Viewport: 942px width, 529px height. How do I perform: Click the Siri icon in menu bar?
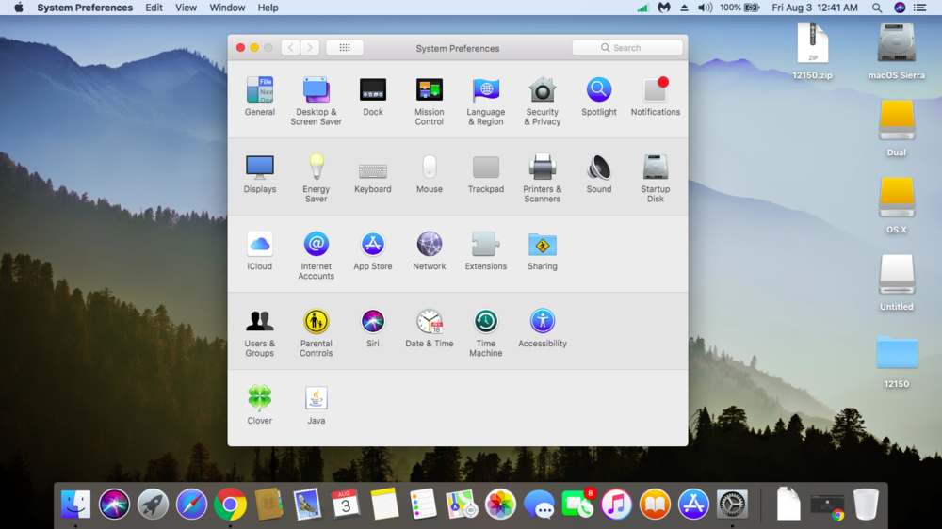(900, 8)
